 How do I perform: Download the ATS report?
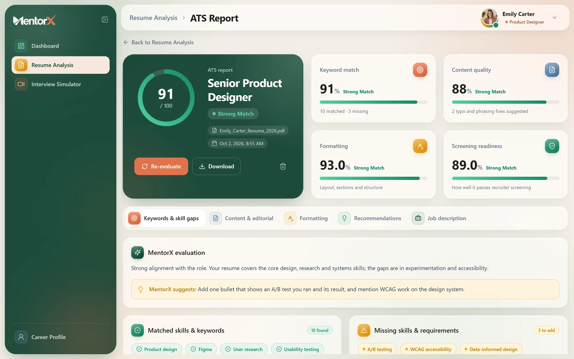216,166
